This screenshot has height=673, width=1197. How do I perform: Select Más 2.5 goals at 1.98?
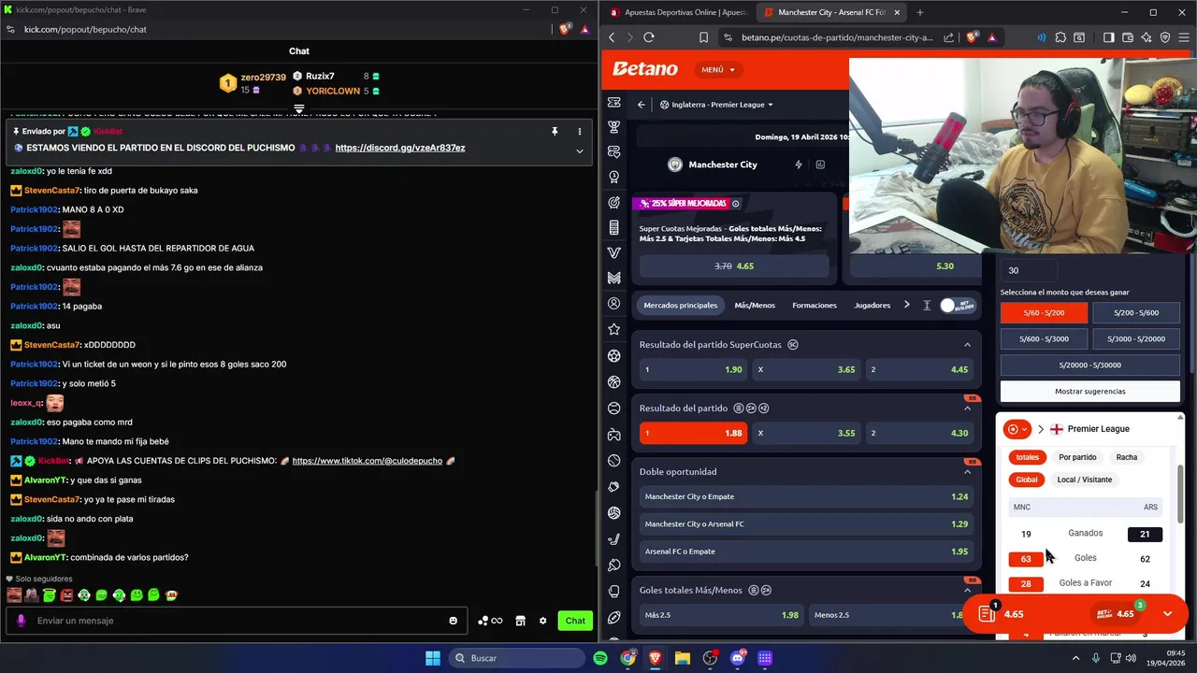721,615
